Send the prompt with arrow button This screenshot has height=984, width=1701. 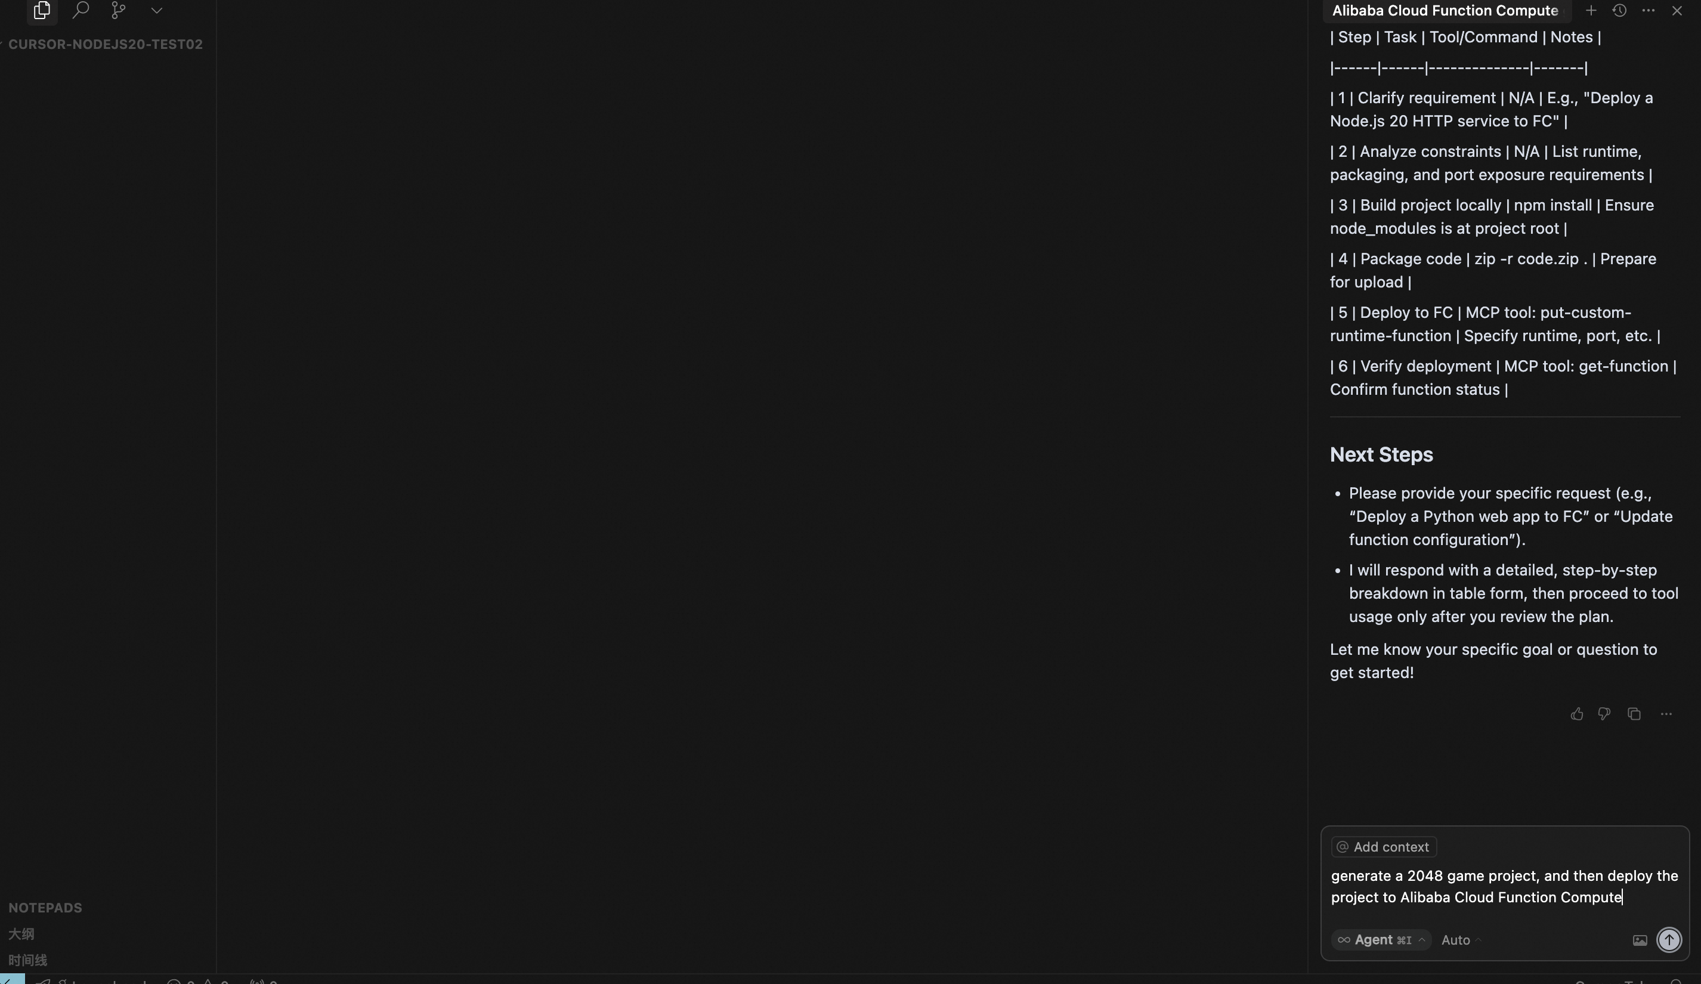click(x=1669, y=940)
